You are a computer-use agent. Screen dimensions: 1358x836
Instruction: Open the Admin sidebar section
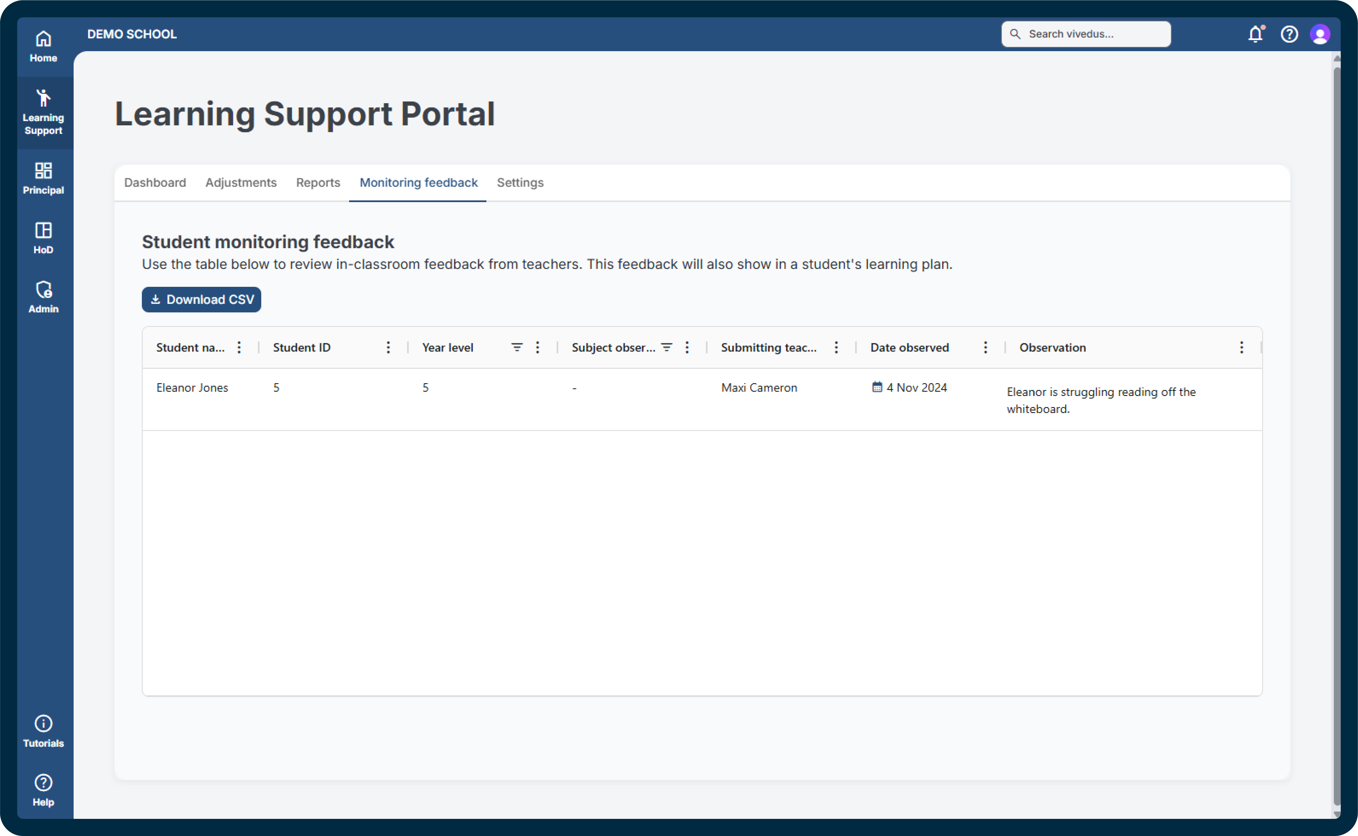[x=43, y=297]
